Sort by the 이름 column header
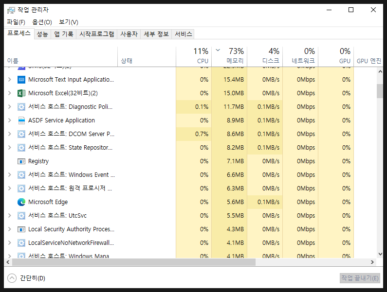Screen dimensions: 387x292 [61, 57]
